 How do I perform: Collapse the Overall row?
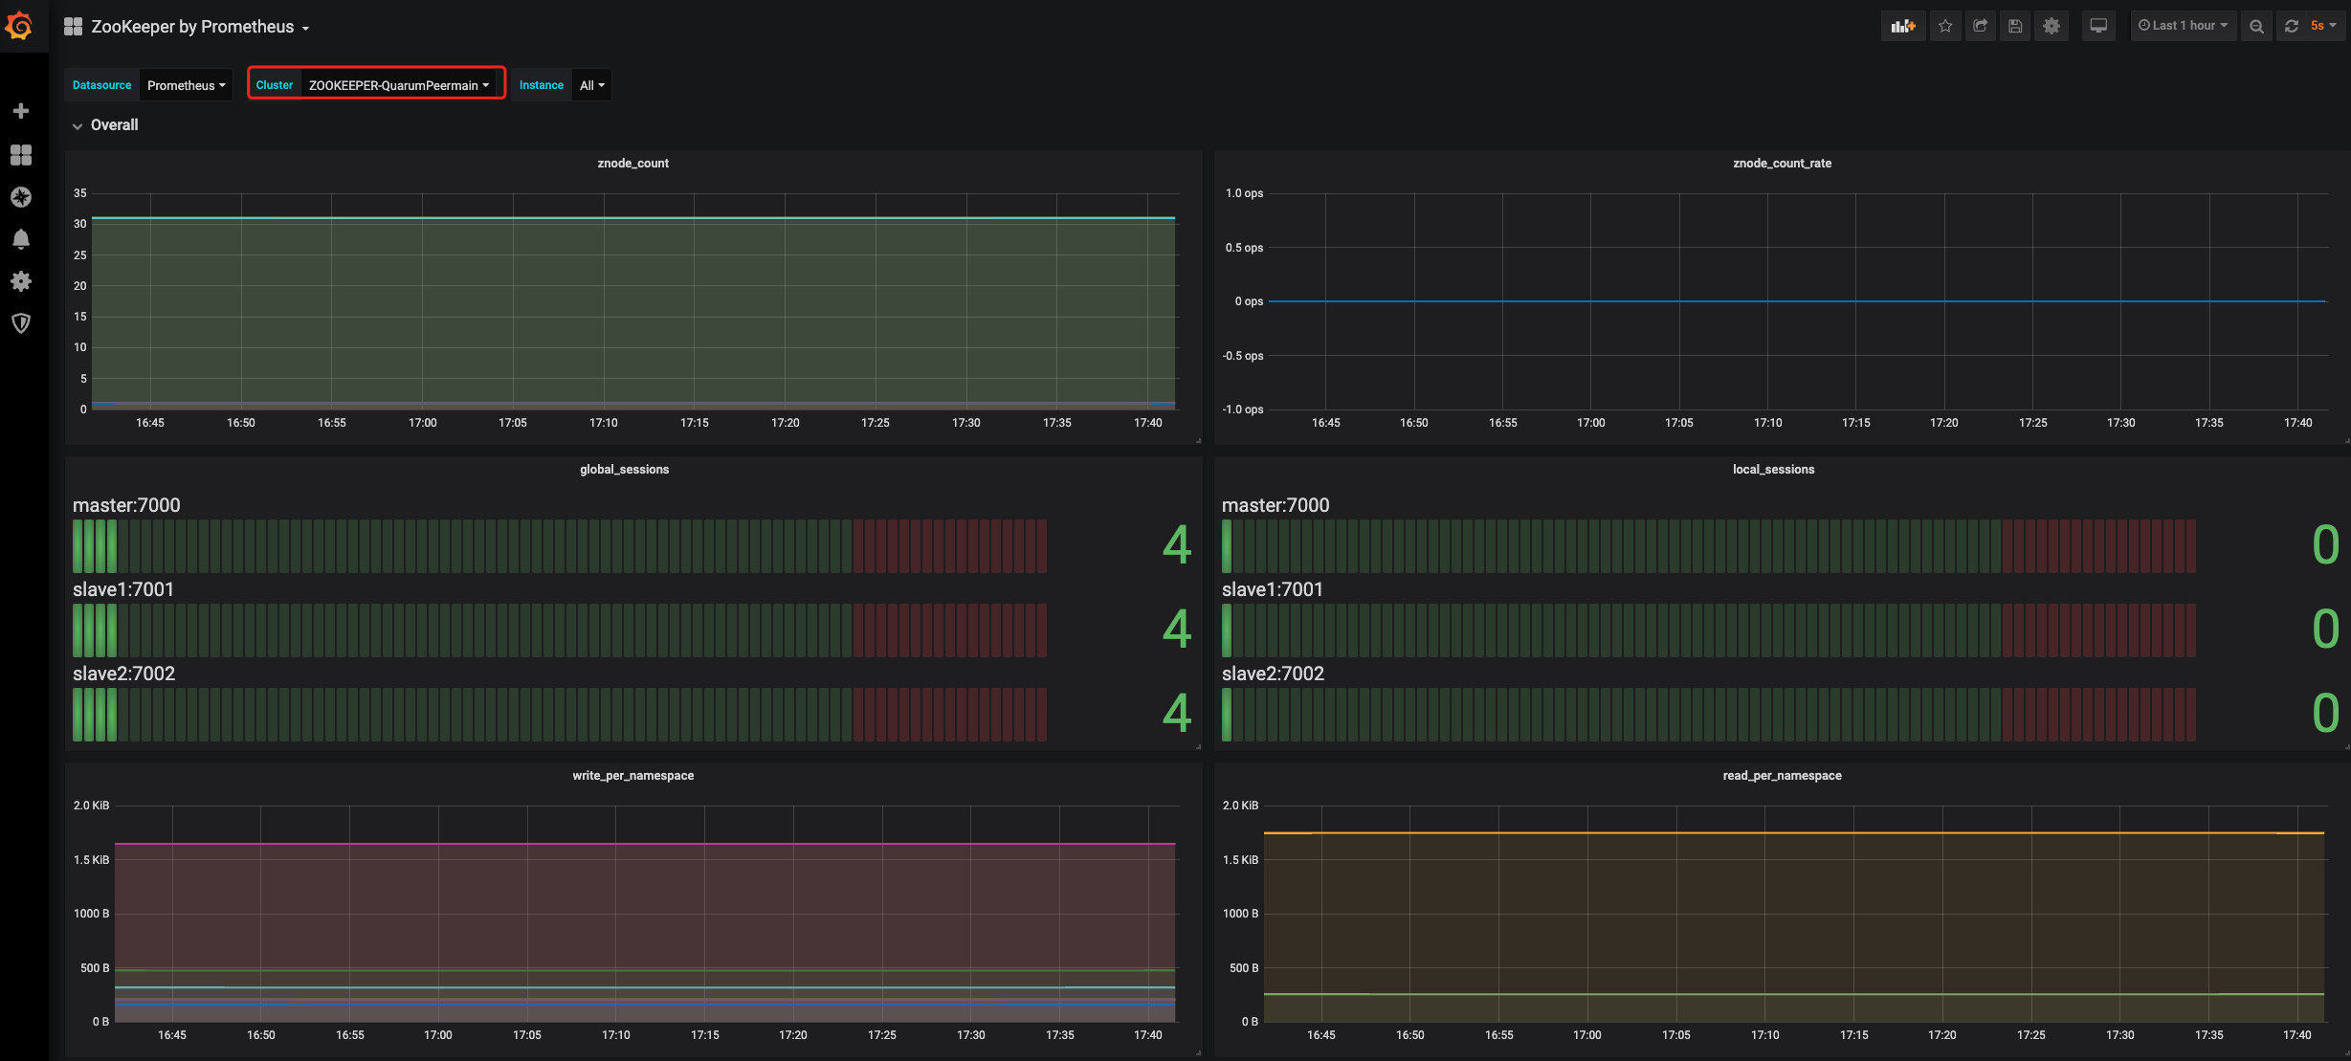105,125
